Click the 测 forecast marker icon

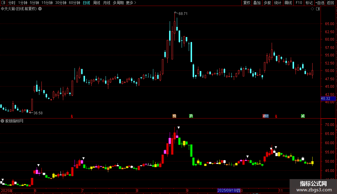coord(264,116)
